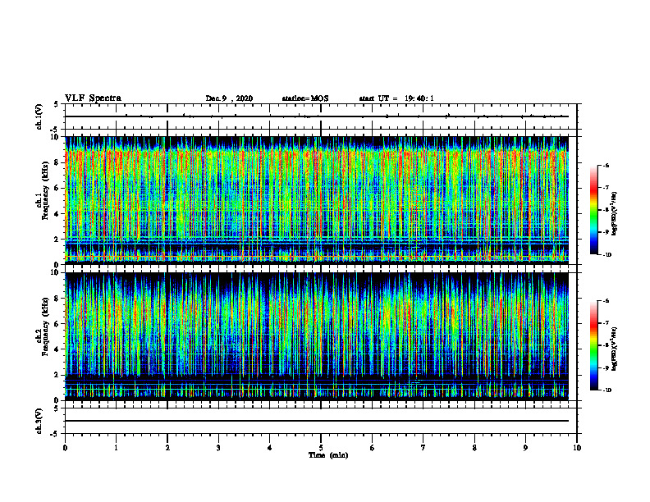Image resolution: width=650 pixels, height=502 pixels.
Task: Click the time axis tick label "2"
Action: 167,448
